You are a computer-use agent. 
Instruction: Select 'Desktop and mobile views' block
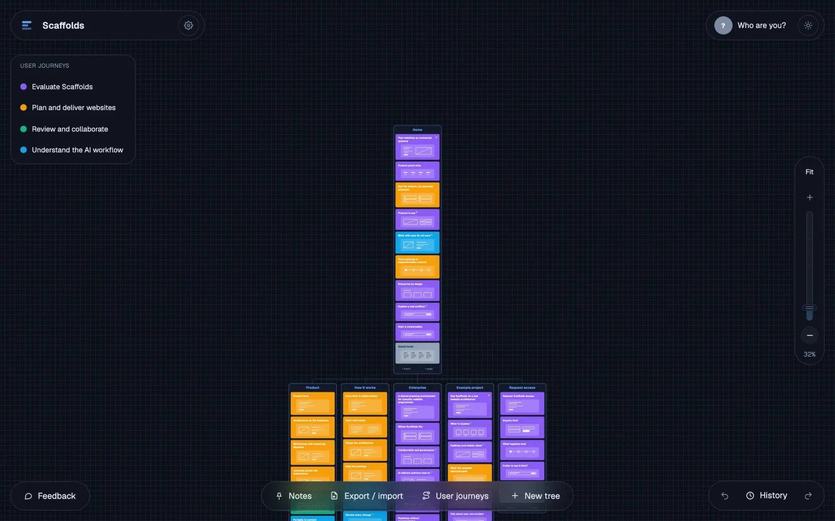click(470, 452)
